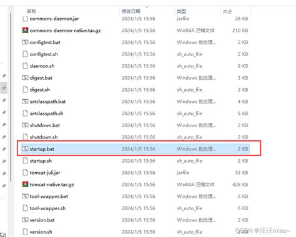Click the digest.bat batch file icon
The height and width of the screenshot is (237, 296).
[25, 78]
